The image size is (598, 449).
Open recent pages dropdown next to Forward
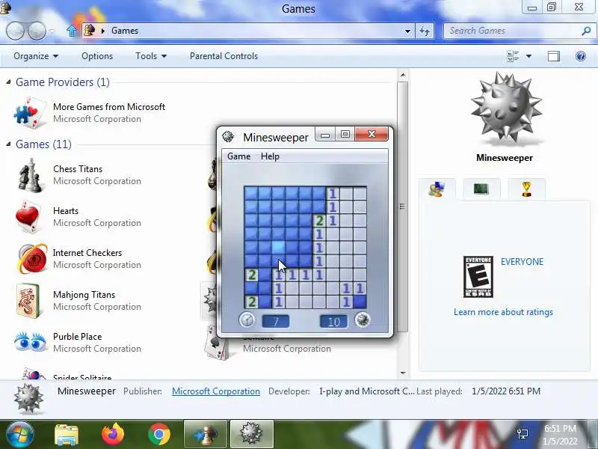pos(52,31)
